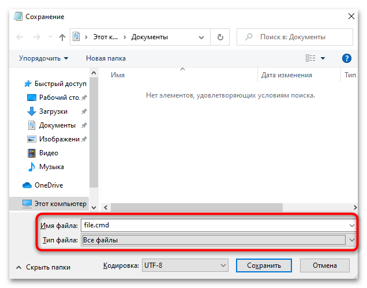Open Музыка folder in sidebar
The width and height of the screenshot is (367, 288).
tap(51, 167)
